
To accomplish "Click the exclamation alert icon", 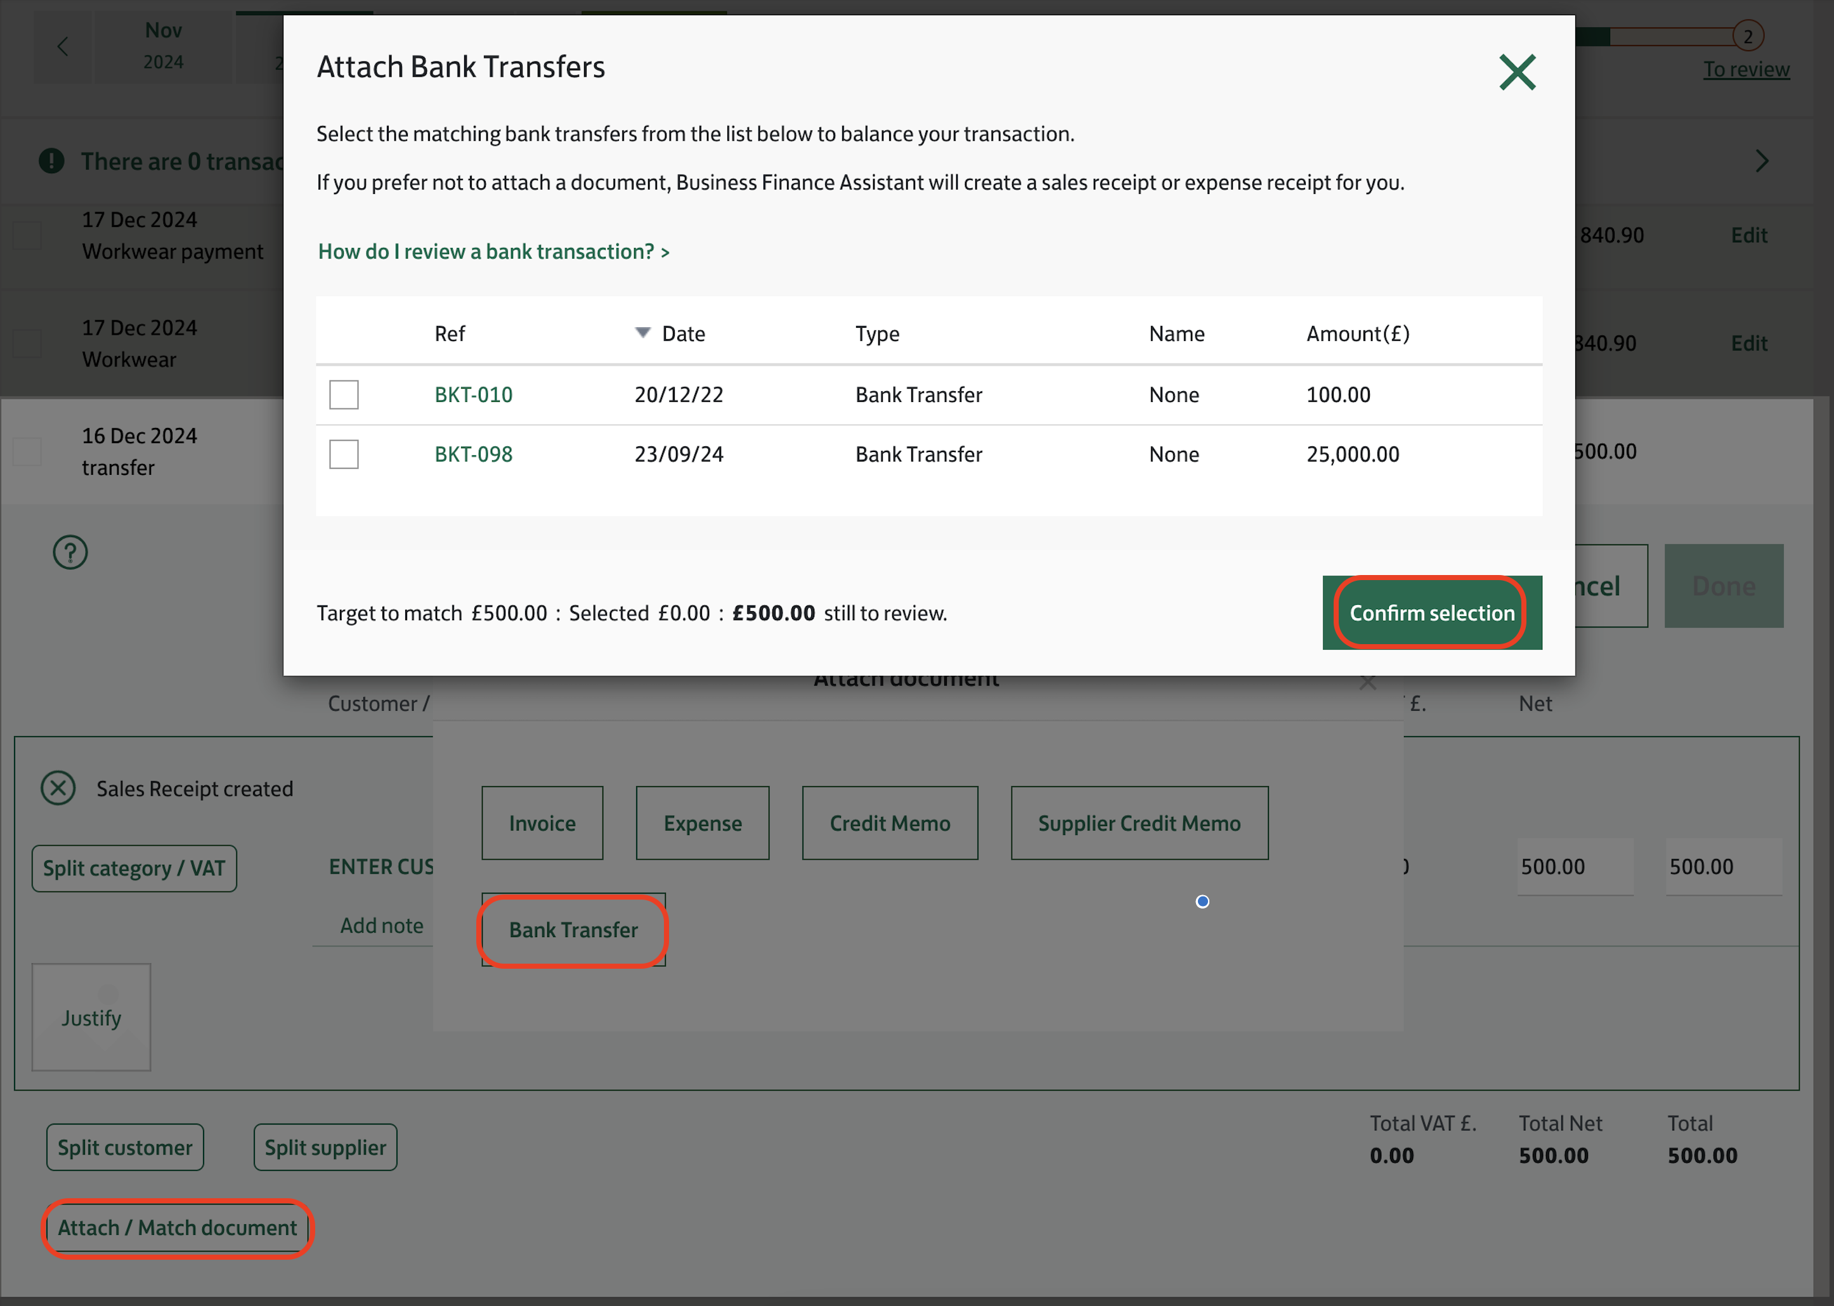I will pyautogui.click(x=51, y=161).
